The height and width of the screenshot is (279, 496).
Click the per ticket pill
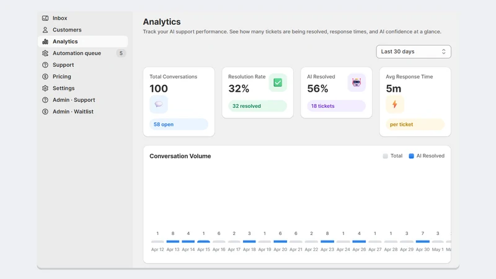(x=415, y=125)
